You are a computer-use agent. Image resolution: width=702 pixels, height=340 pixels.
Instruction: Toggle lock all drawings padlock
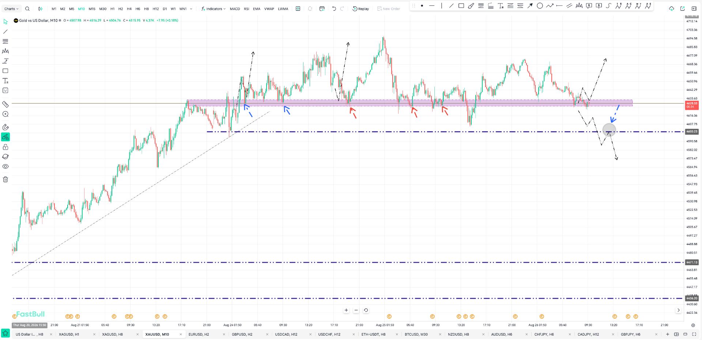pos(5,147)
